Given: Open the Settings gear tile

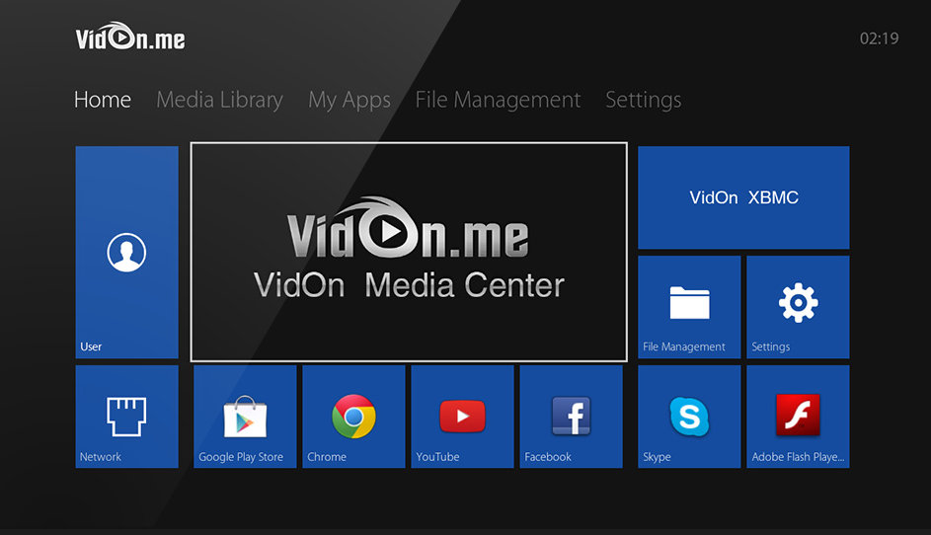Looking at the screenshot, I should [x=798, y=307].
